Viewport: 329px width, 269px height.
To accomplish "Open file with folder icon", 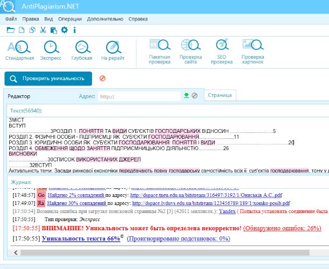I will [10, 30].
